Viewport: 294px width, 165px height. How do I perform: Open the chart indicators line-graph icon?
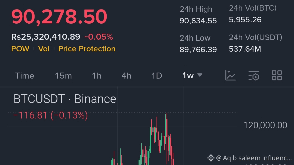(230, 75)
